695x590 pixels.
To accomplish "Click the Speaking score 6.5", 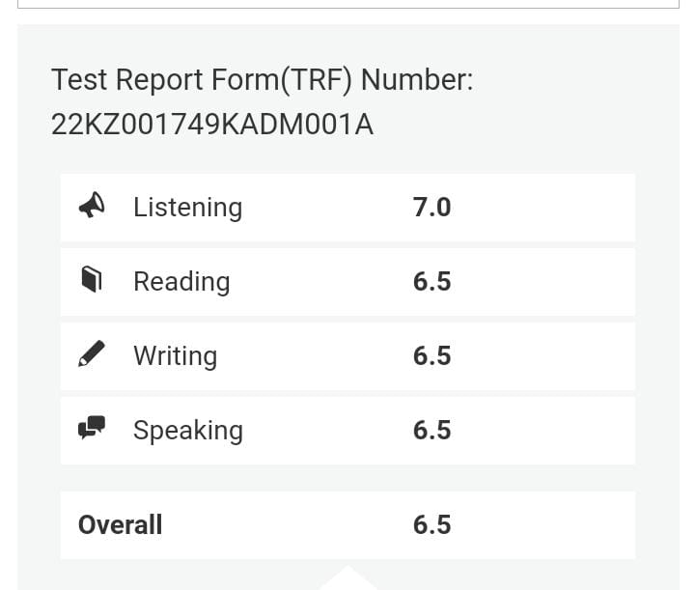I will (432, 431).
